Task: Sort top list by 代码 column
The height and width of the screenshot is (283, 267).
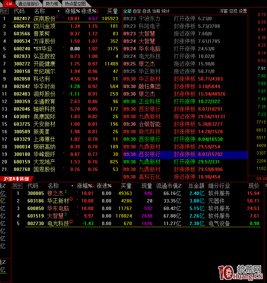Action: 19,11
